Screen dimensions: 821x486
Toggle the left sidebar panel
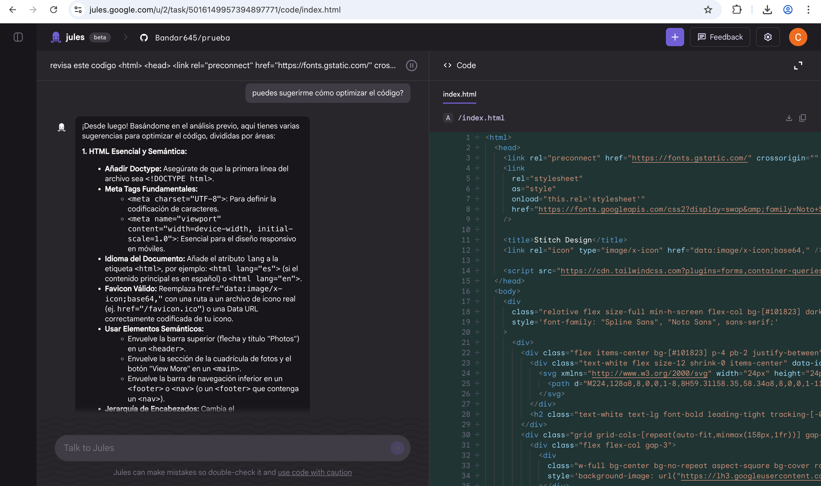click(18, 37)
